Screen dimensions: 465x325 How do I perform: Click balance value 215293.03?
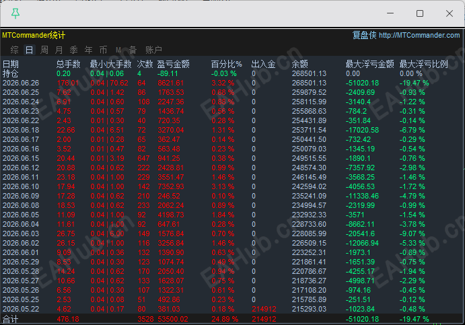tap(309, 309)
